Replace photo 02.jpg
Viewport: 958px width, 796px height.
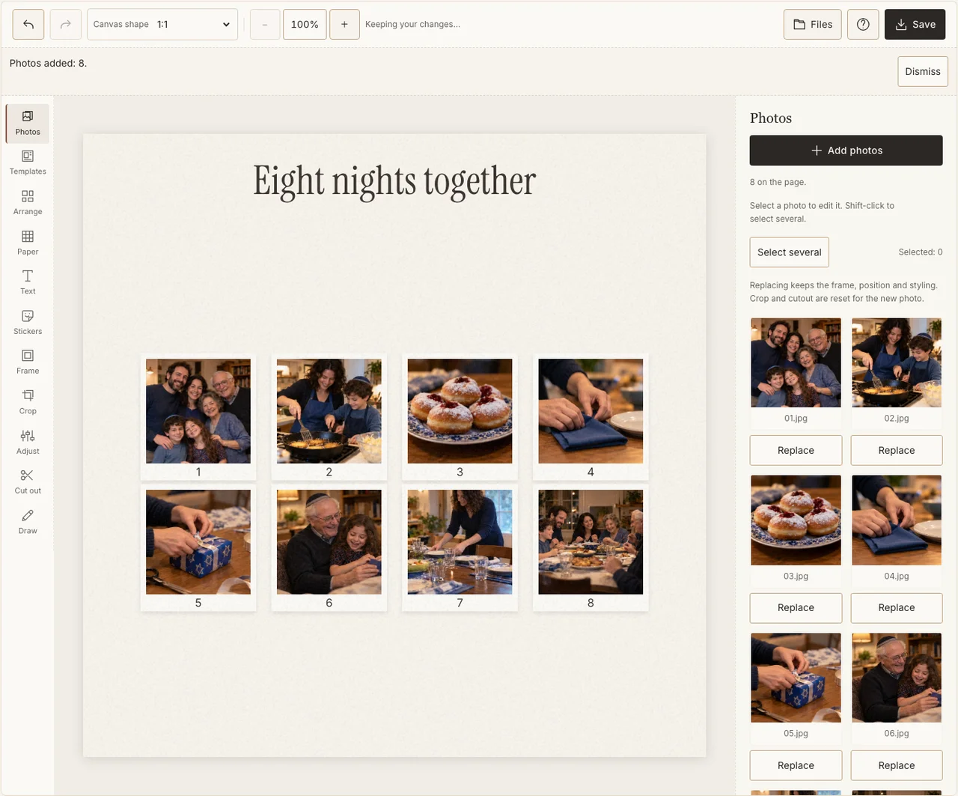[897, 451]
